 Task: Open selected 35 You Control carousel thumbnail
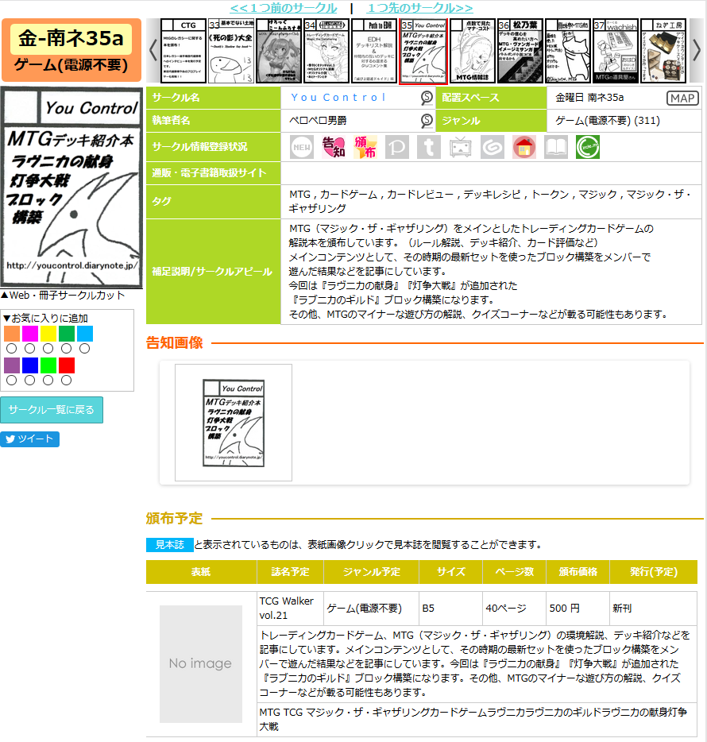click(x=423, y=52)
